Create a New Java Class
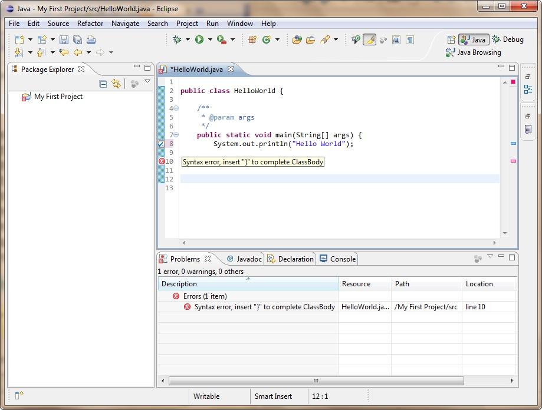 tap(267, 39)
